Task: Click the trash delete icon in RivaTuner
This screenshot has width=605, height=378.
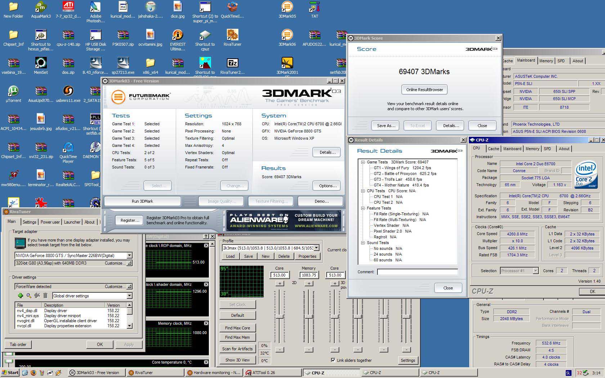Action: [x=45, y=296]
